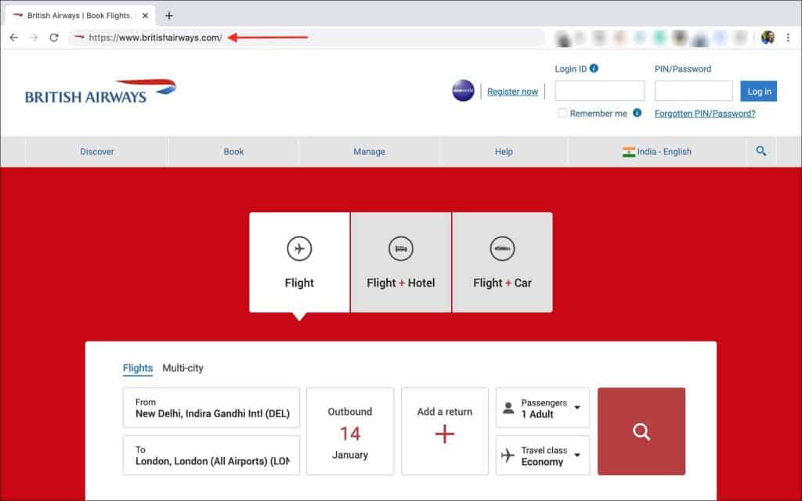Open the Discover menu

[x=97, y=152]
